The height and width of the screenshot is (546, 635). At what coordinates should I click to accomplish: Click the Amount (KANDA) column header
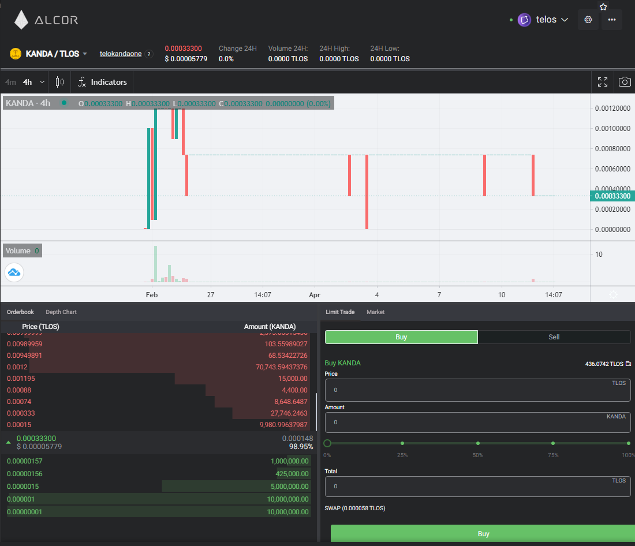(270, 327)
